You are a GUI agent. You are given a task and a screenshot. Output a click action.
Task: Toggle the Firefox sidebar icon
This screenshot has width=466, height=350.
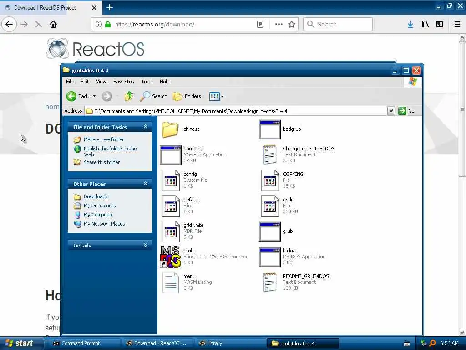[x=440, y=25]
